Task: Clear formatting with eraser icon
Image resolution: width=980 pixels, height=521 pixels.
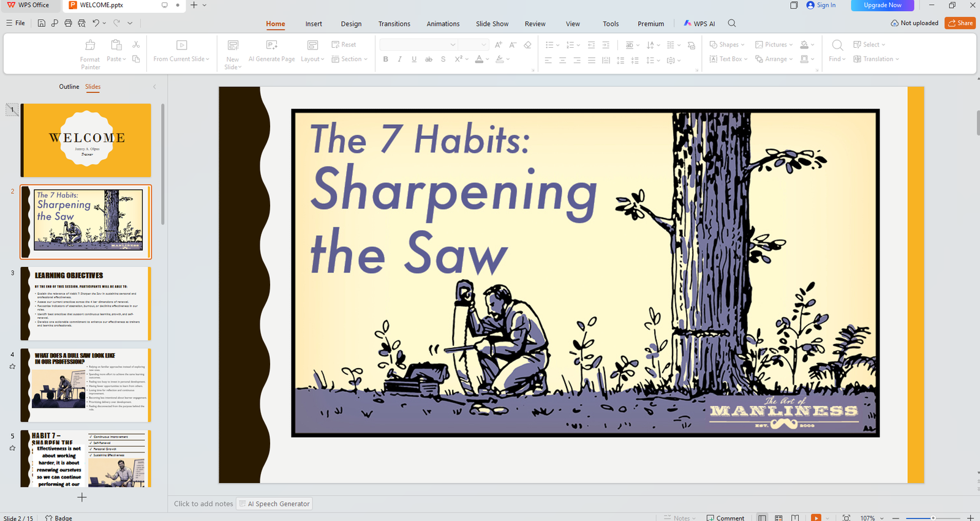Action: 527,45
